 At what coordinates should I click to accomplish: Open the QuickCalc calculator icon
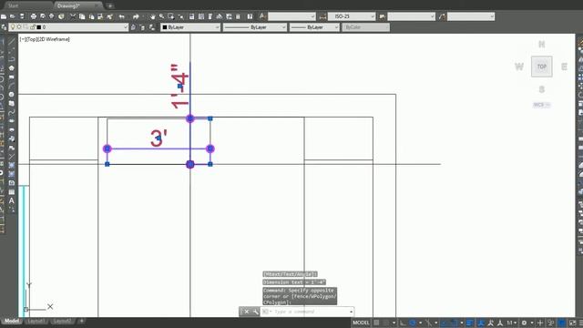tap(239, 16)
